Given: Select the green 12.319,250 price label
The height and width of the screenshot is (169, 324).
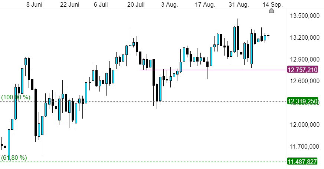Looking at the screenshot, I should [x=302, y=101].
